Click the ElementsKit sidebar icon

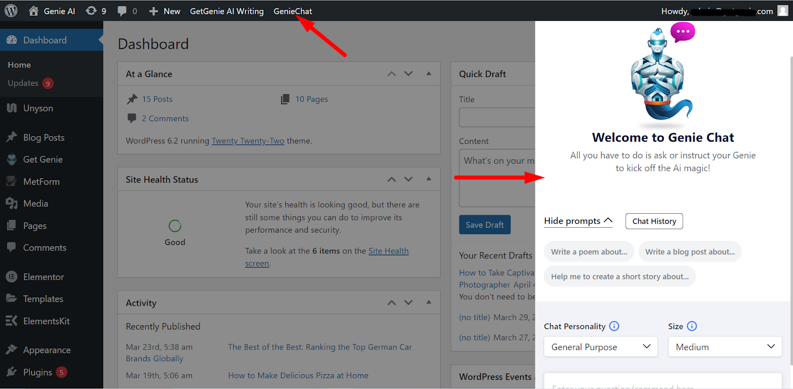(12, 321)
